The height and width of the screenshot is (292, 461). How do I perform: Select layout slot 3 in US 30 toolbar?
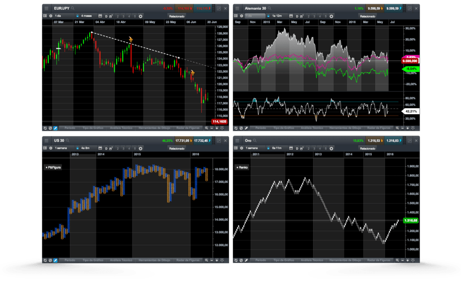pyautogui.click(x=123, y=149)
